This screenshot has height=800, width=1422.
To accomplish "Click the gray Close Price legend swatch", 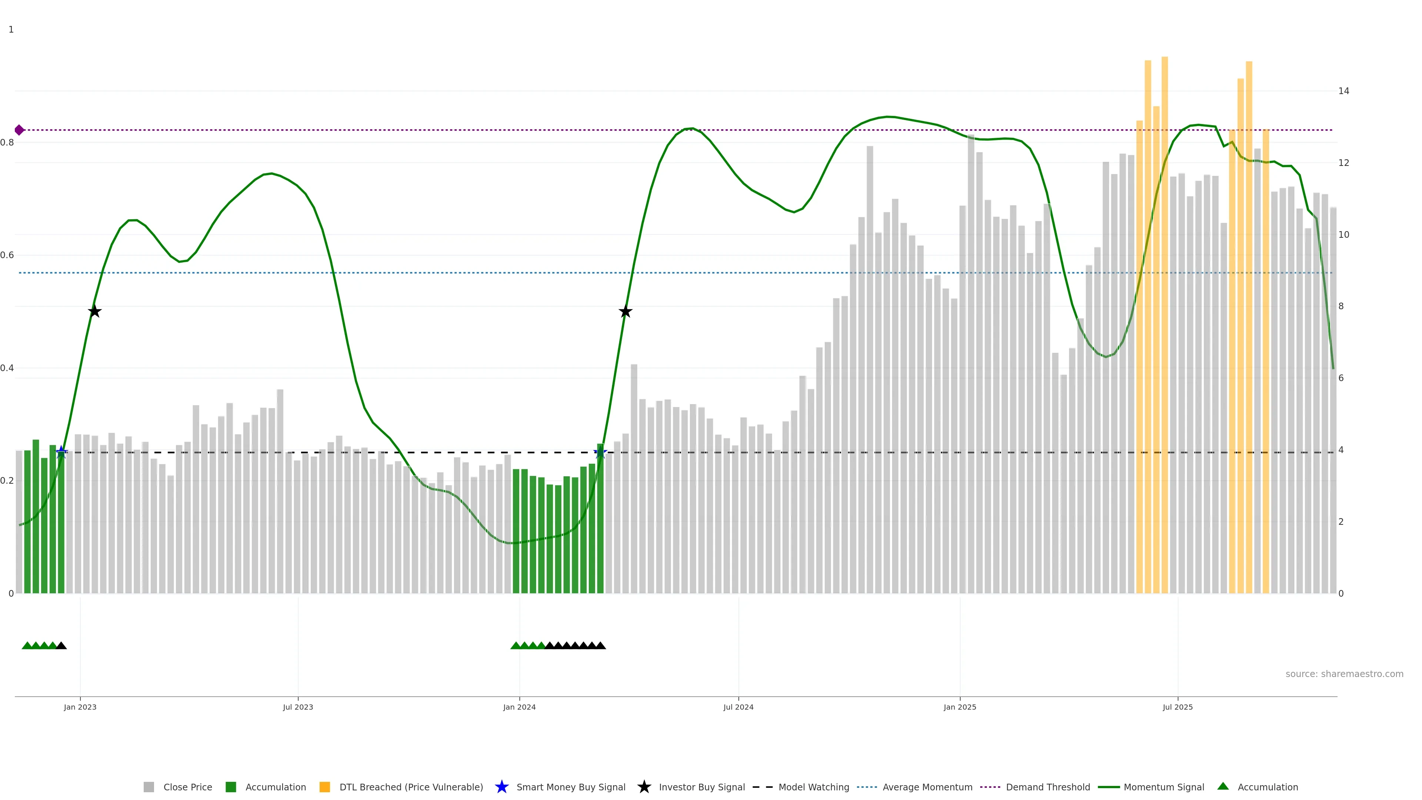I will 148,787.
